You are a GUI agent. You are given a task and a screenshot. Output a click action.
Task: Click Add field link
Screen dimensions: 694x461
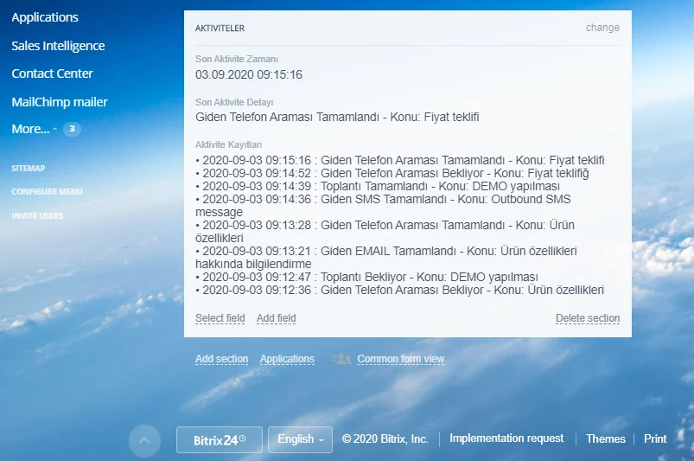277,318
